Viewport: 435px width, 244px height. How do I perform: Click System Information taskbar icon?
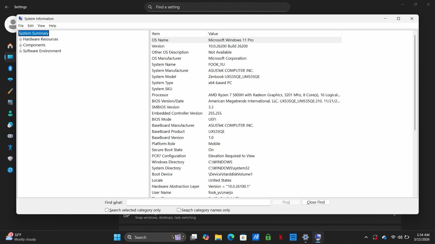318,237
